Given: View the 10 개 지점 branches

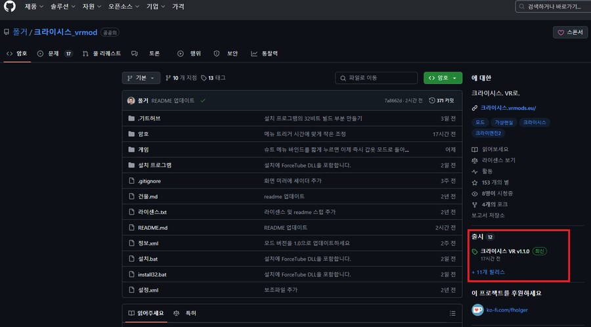Looking at the screenshot, I should pos(181,78).
